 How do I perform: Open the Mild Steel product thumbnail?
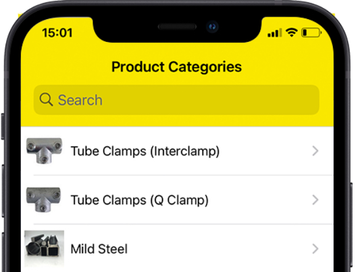(x=44, y=249)
